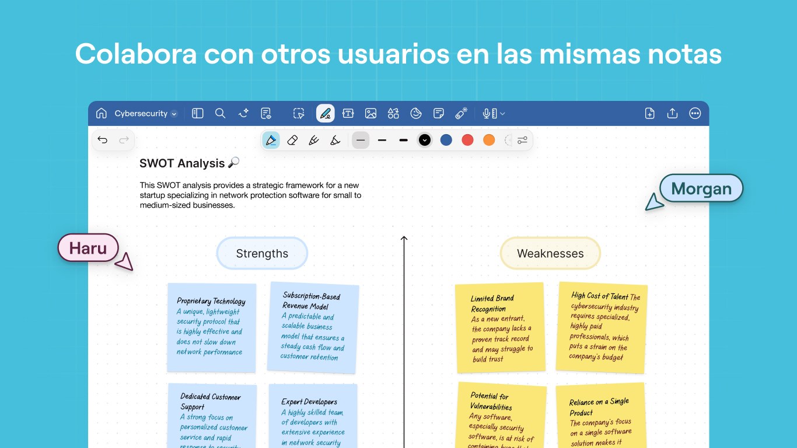Toggle the page sidebar panel icon
This screenshot has width=797, height=448.
[198, 113]
